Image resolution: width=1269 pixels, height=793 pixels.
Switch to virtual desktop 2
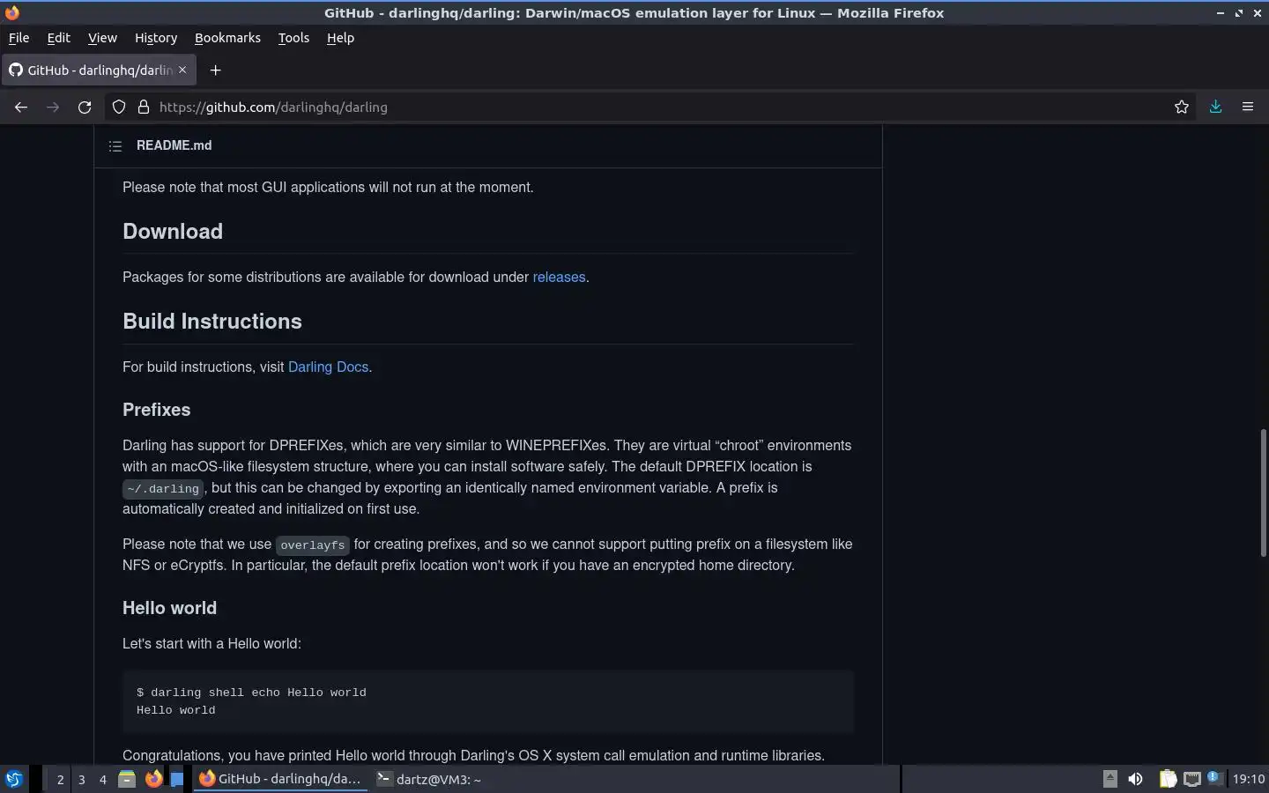pyautogui.click(x=60, y=779)
